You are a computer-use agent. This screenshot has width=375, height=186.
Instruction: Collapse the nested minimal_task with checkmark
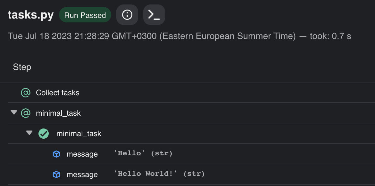coord(29,133)
